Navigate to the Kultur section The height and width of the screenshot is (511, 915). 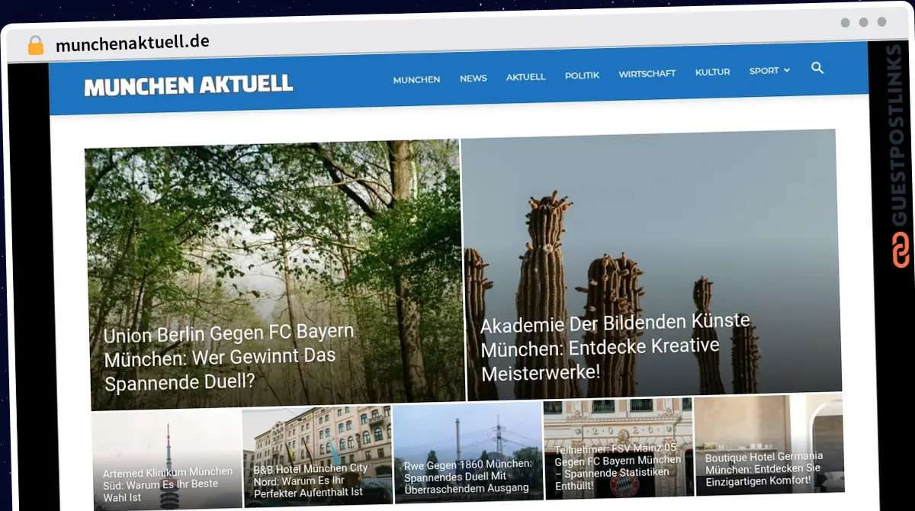coord(712,72)
